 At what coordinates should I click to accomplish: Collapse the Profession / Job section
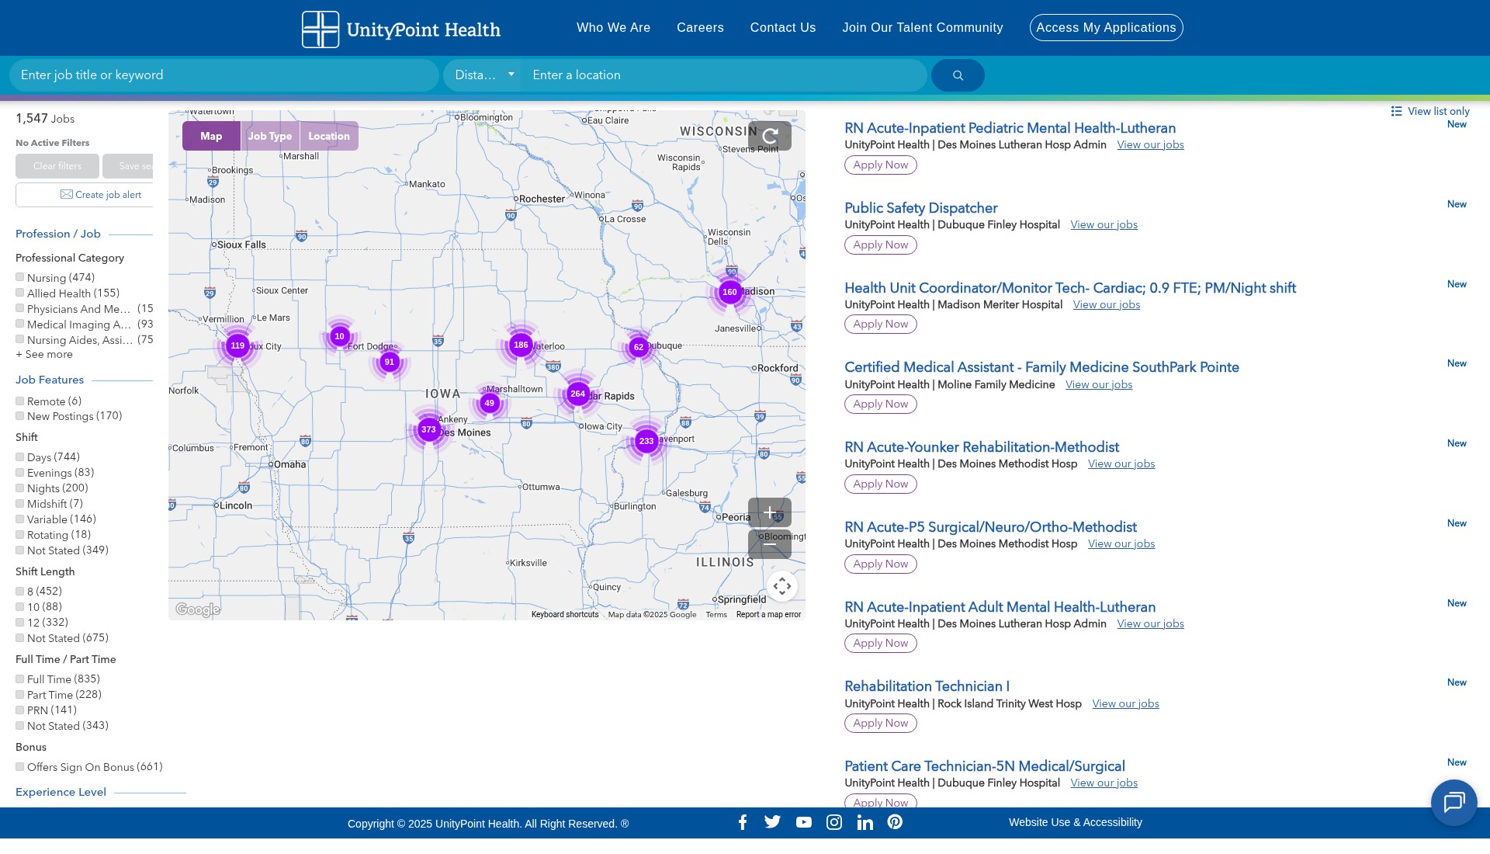(58, 234)
